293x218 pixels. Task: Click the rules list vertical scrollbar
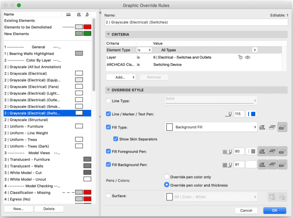(94, 54)
